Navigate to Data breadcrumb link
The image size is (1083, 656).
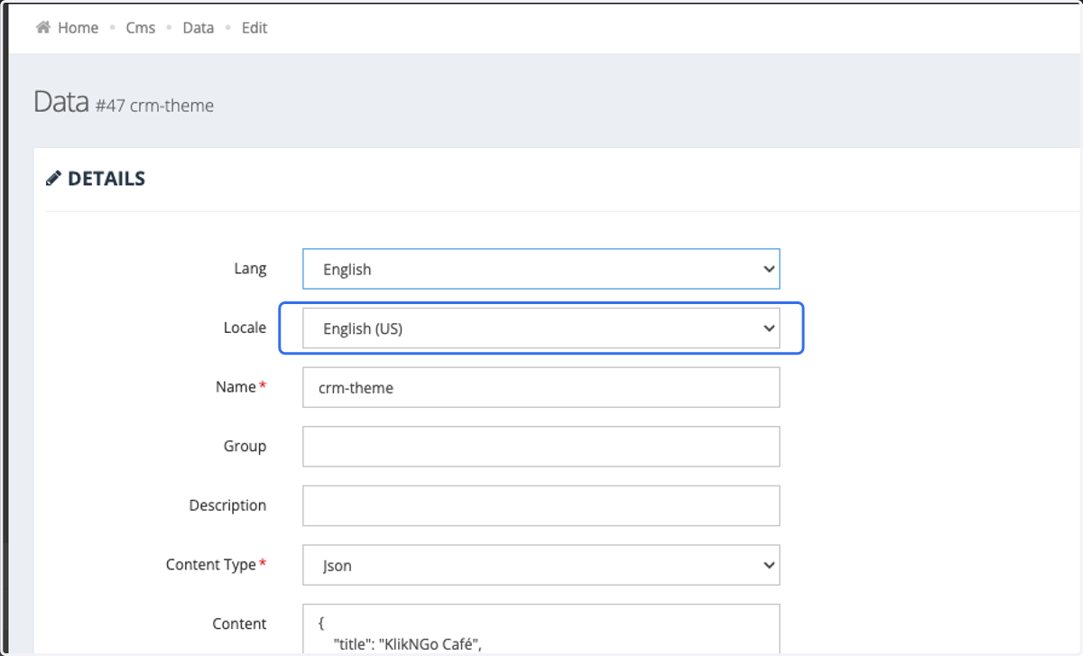(199, 28)
